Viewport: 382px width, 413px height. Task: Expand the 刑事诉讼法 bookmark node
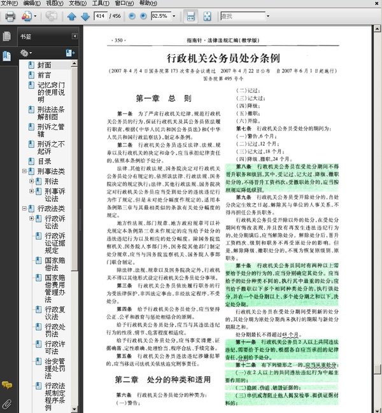31,191
